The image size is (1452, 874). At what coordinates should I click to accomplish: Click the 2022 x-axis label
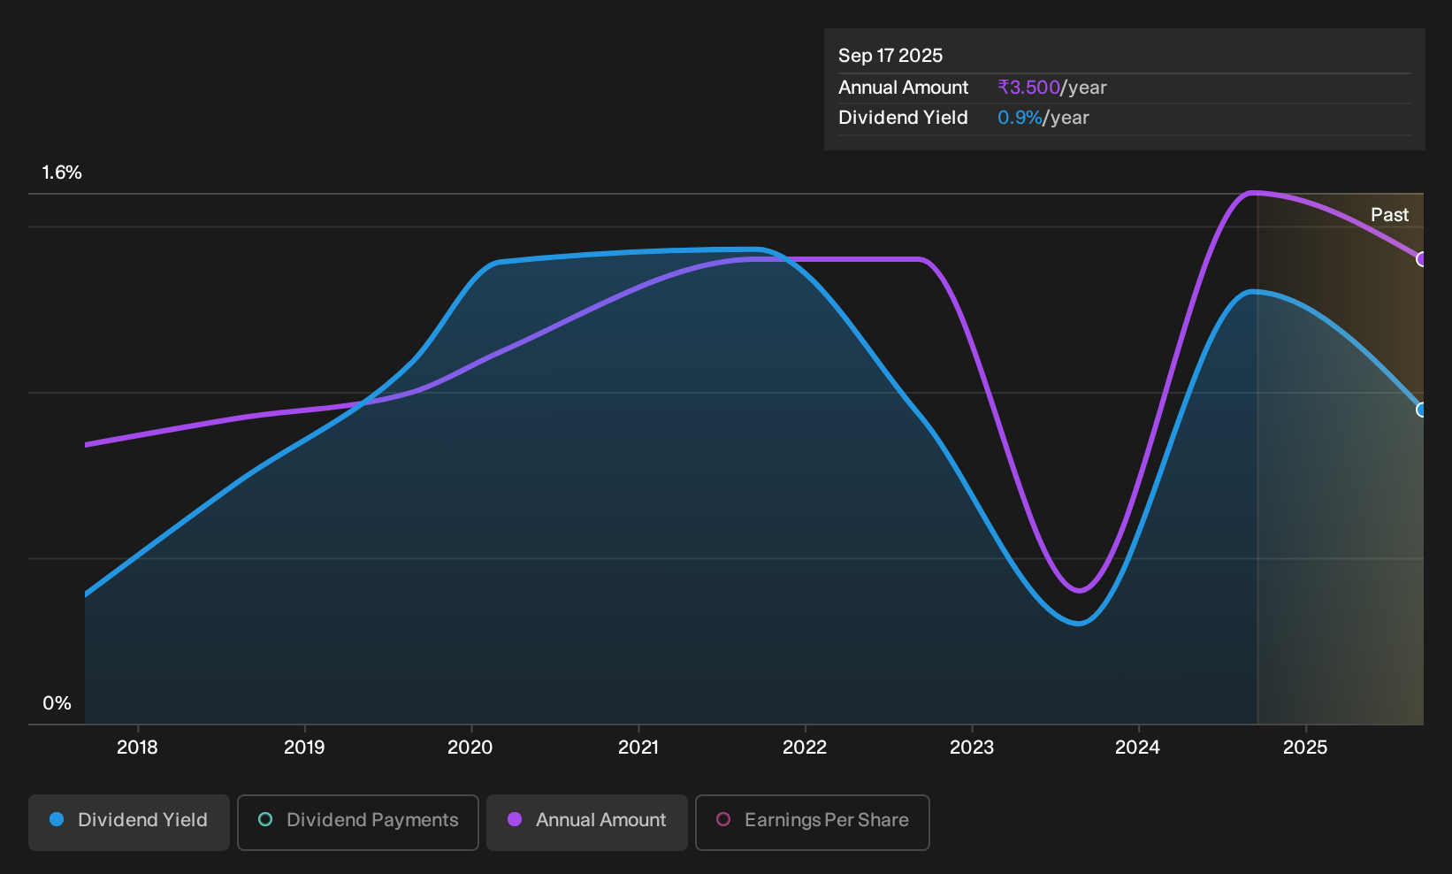click(x=805, y=747)
